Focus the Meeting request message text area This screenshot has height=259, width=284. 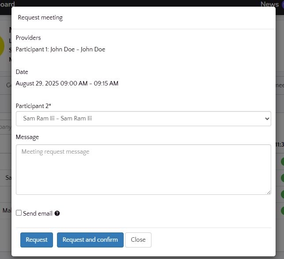click(x=143, y=169)
